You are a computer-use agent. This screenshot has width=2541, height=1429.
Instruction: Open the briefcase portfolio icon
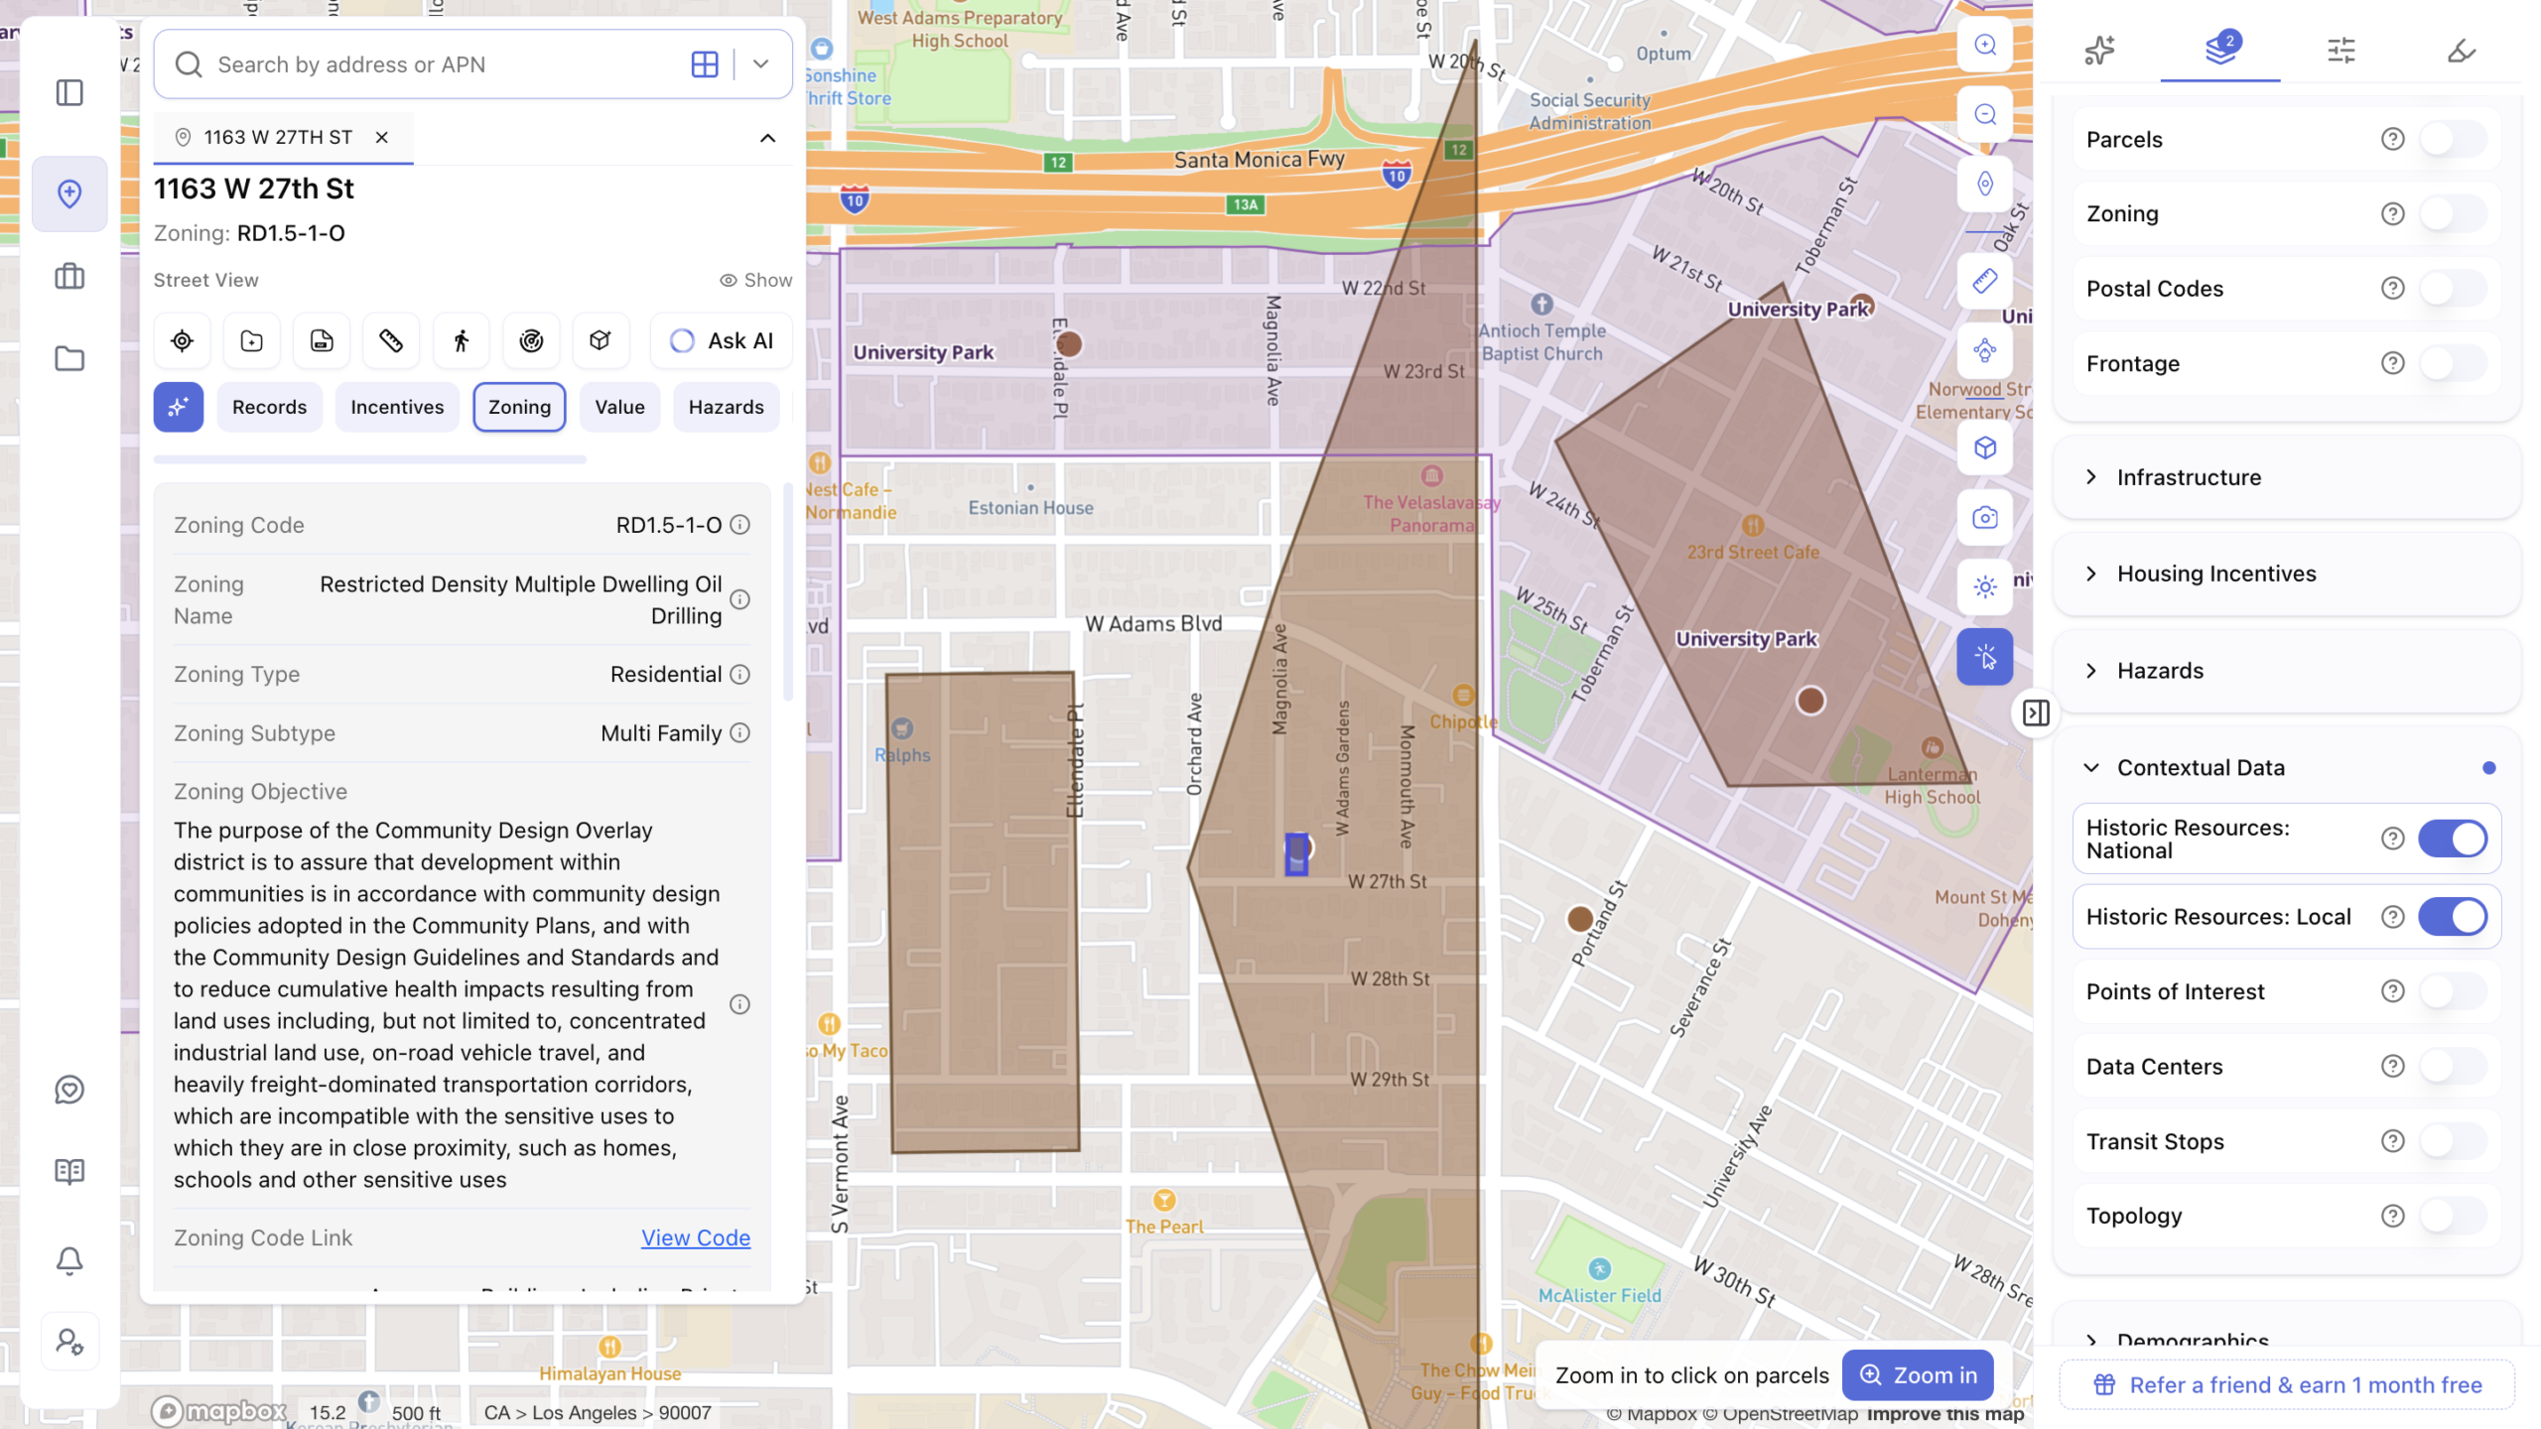[69, 276]
